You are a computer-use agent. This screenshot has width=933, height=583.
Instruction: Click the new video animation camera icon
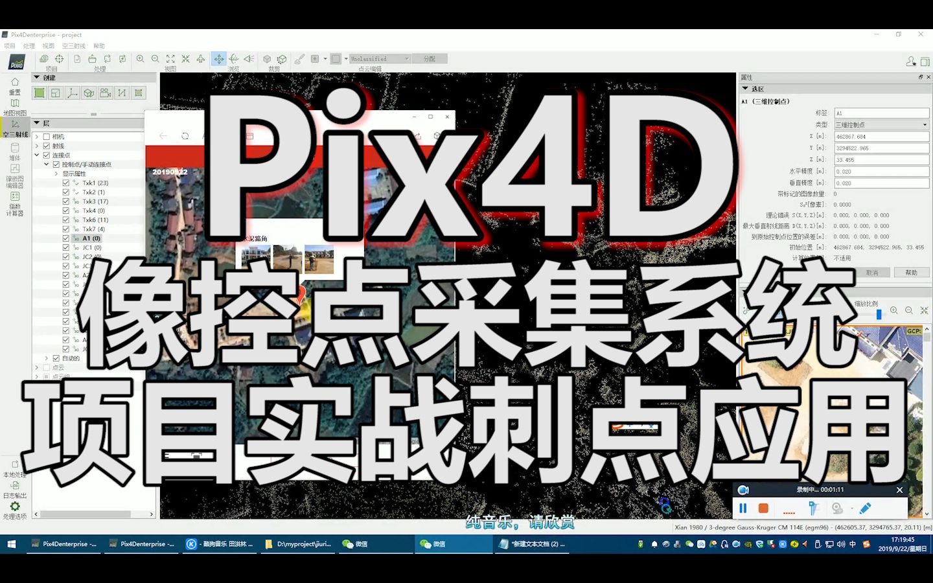click(106, 93)
